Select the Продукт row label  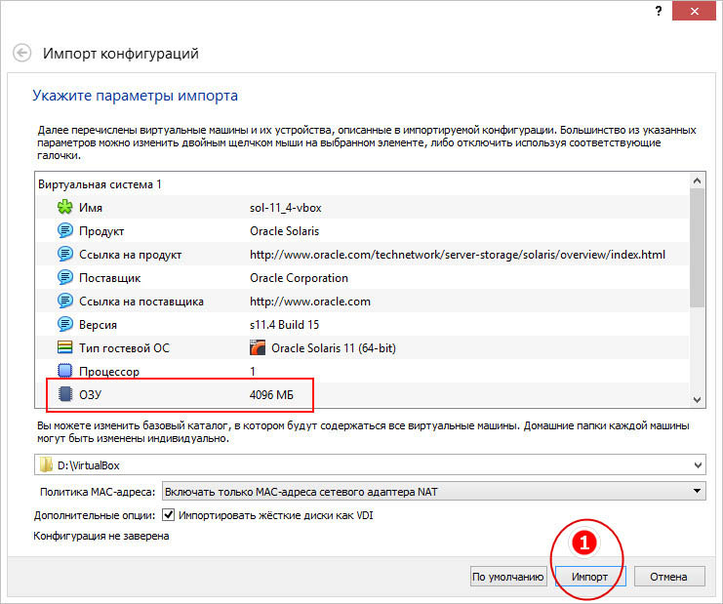[101, 231]
